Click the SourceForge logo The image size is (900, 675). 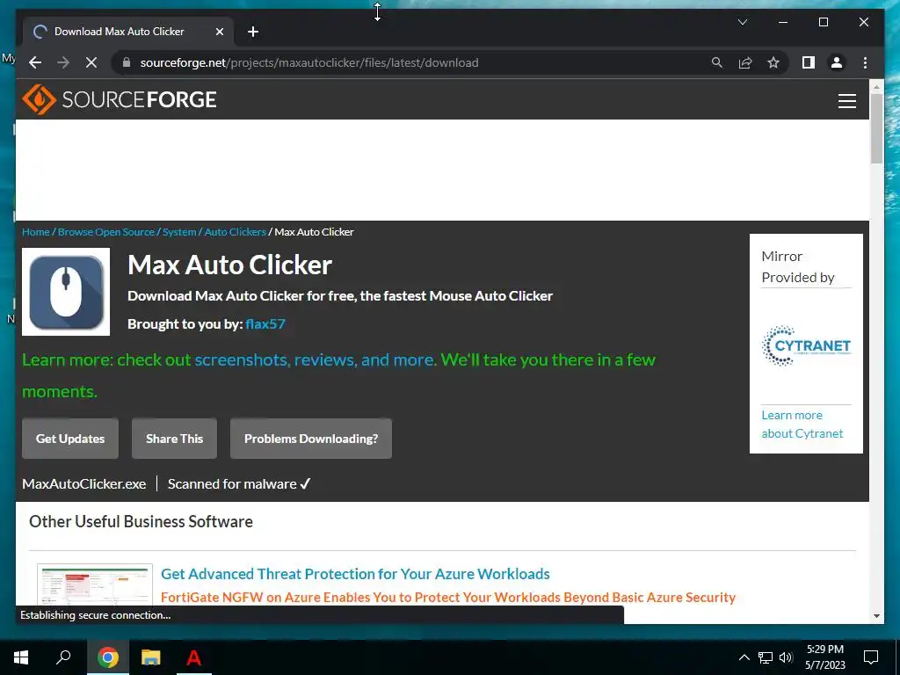pyautogui.click(x=120, y=99)
